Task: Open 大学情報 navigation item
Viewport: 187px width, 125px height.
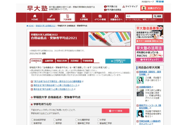Action: point(84,18)
